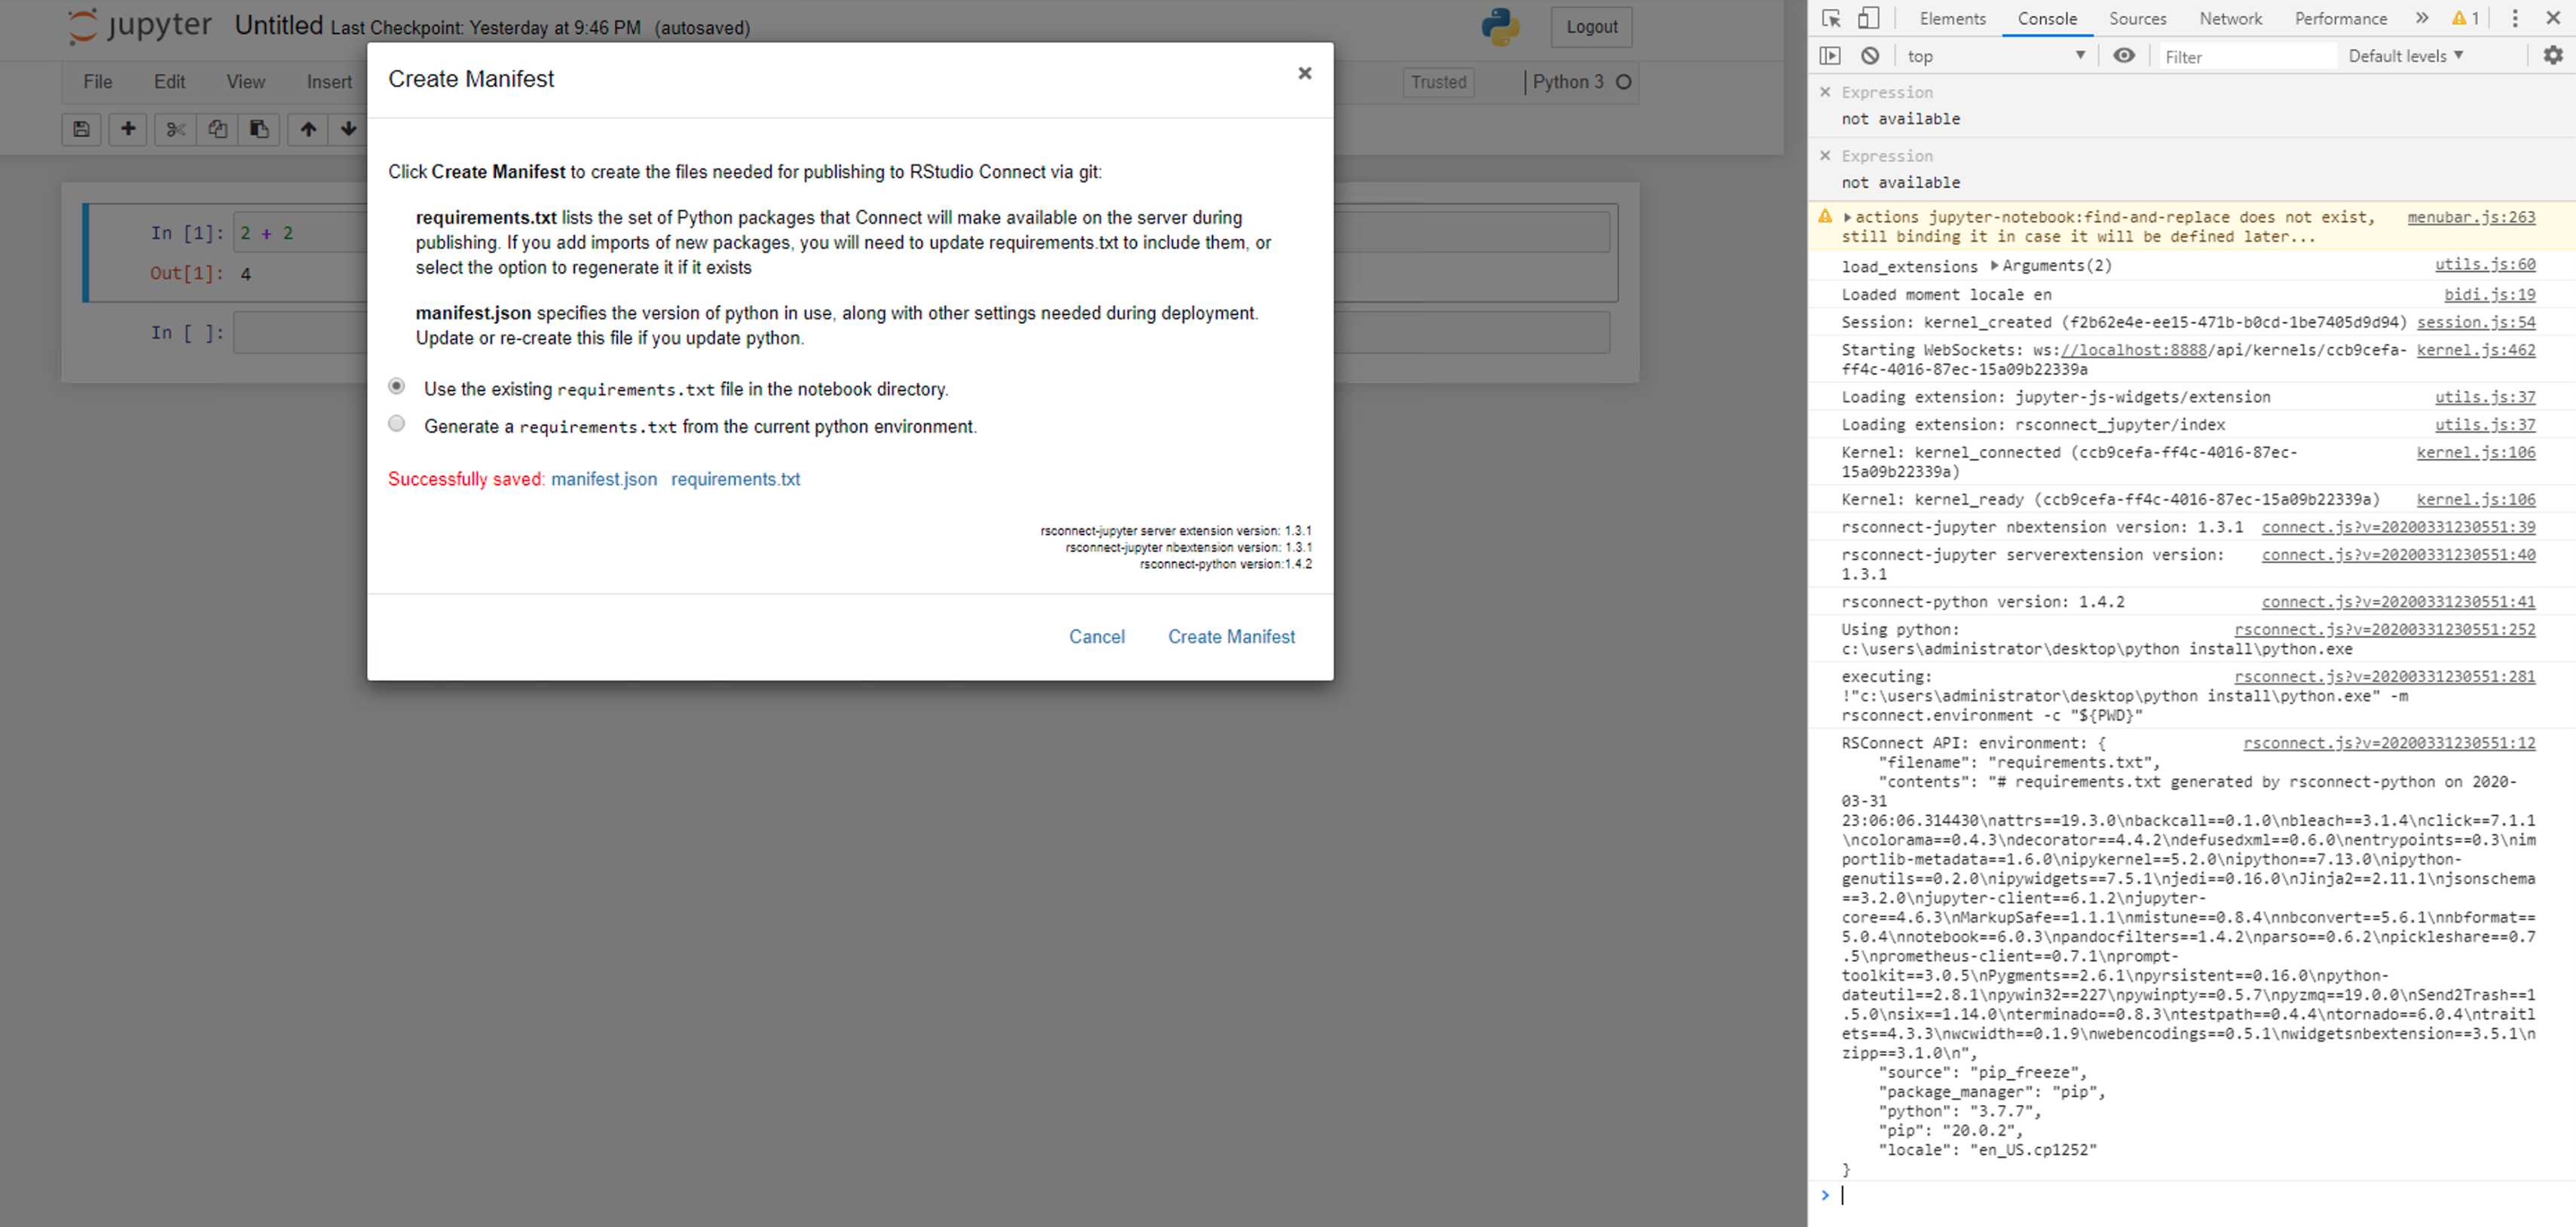Viewport: 2576px width, 1227px height.
Task: Open the View menu
Action: pos(246,82)
